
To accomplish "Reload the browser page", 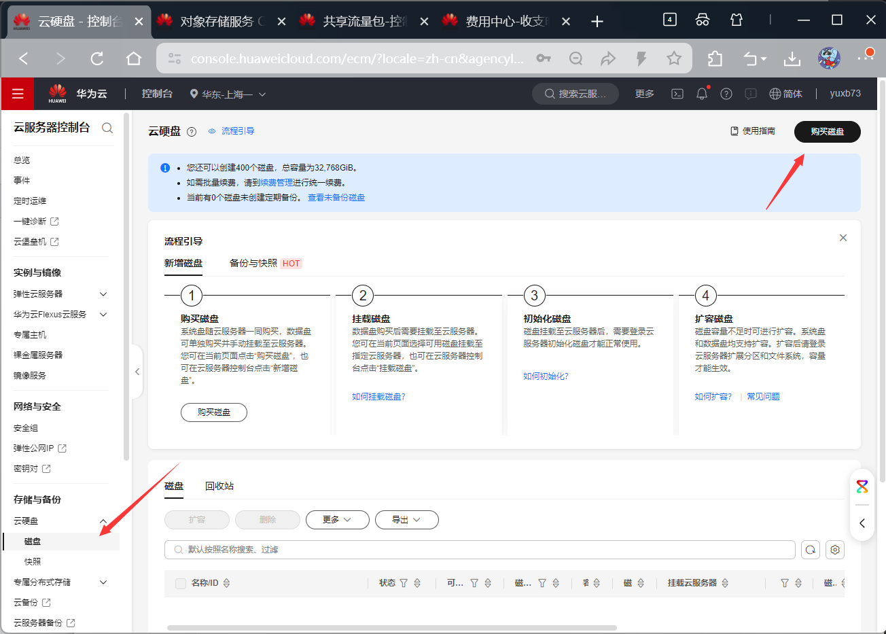I will (97, 58).
